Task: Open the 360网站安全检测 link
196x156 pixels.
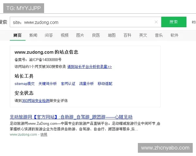Action: [x=36, y=100]
